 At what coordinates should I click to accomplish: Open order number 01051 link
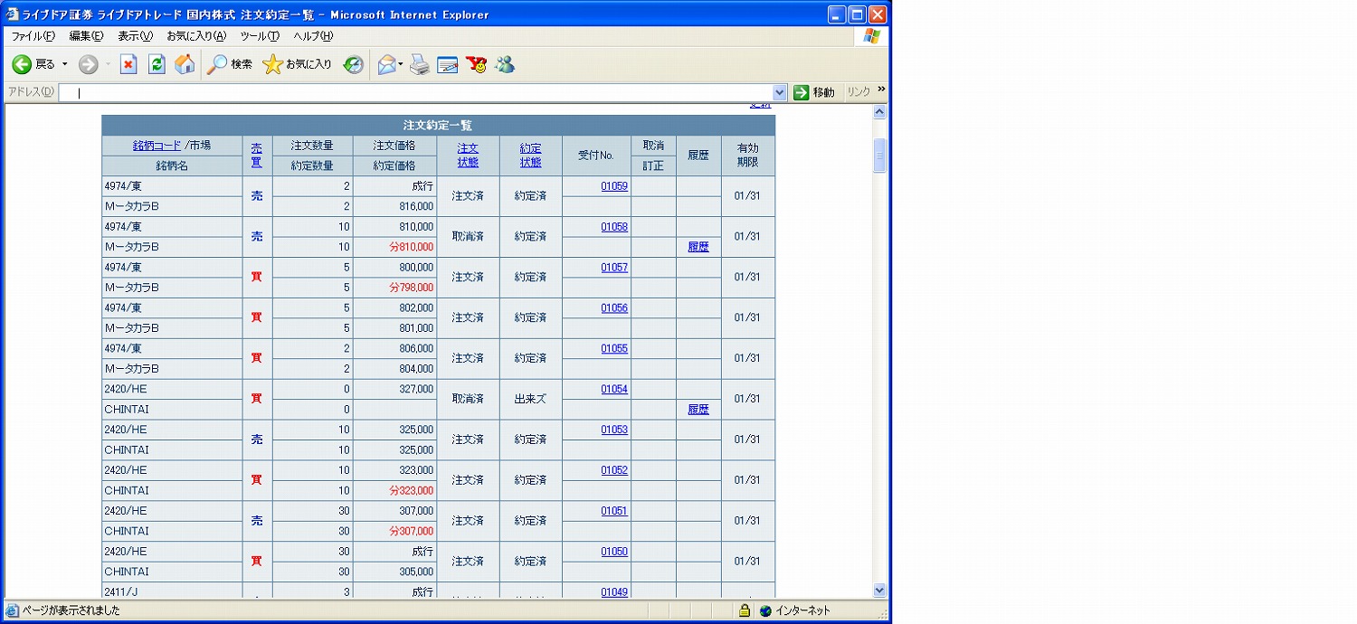614,511
